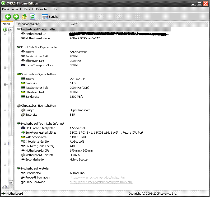Collapse the tree node level with Integrierte Geräte
Viewport: 210px width, 197px height.
pos(5,144)
